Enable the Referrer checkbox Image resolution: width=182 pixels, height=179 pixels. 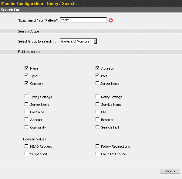pos(97,119)
